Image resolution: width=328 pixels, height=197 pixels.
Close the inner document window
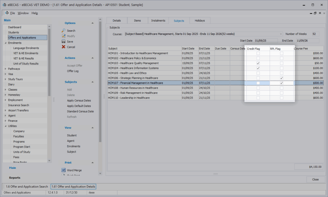[x=320, y=13]
